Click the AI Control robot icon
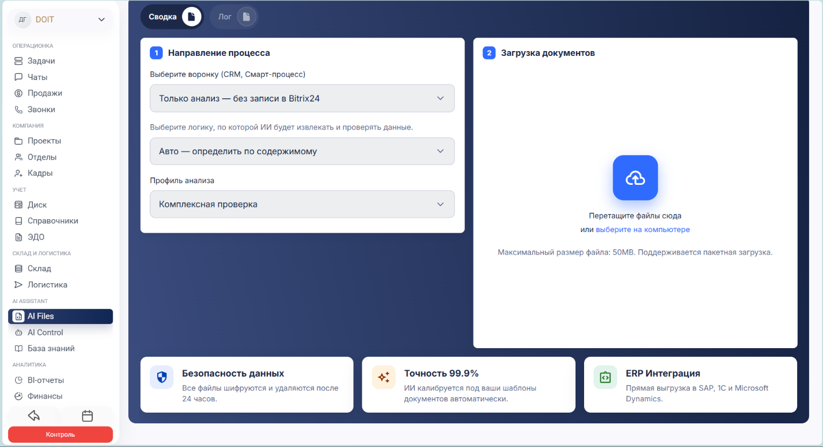 coord(18,333)
